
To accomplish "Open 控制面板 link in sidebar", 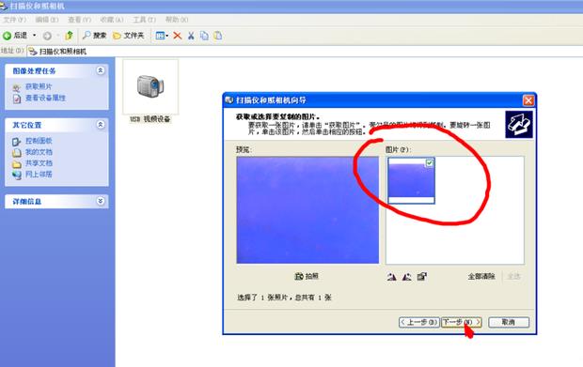I will (x=39, y=141).
